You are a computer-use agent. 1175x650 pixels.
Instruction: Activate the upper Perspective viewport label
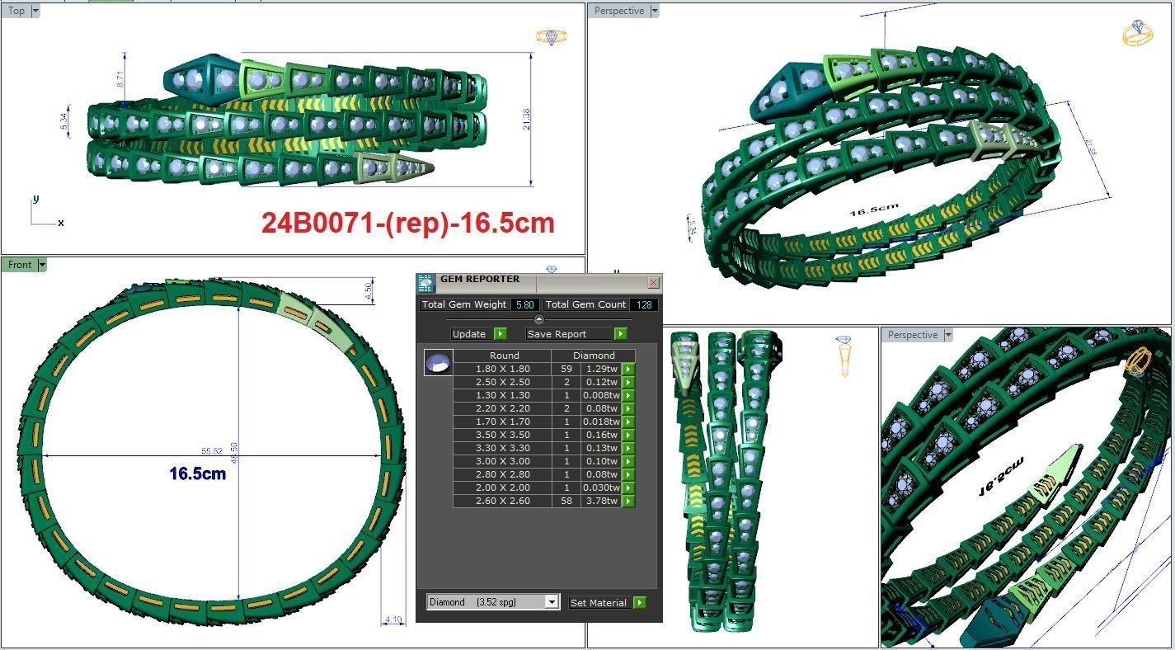[619, 11]
